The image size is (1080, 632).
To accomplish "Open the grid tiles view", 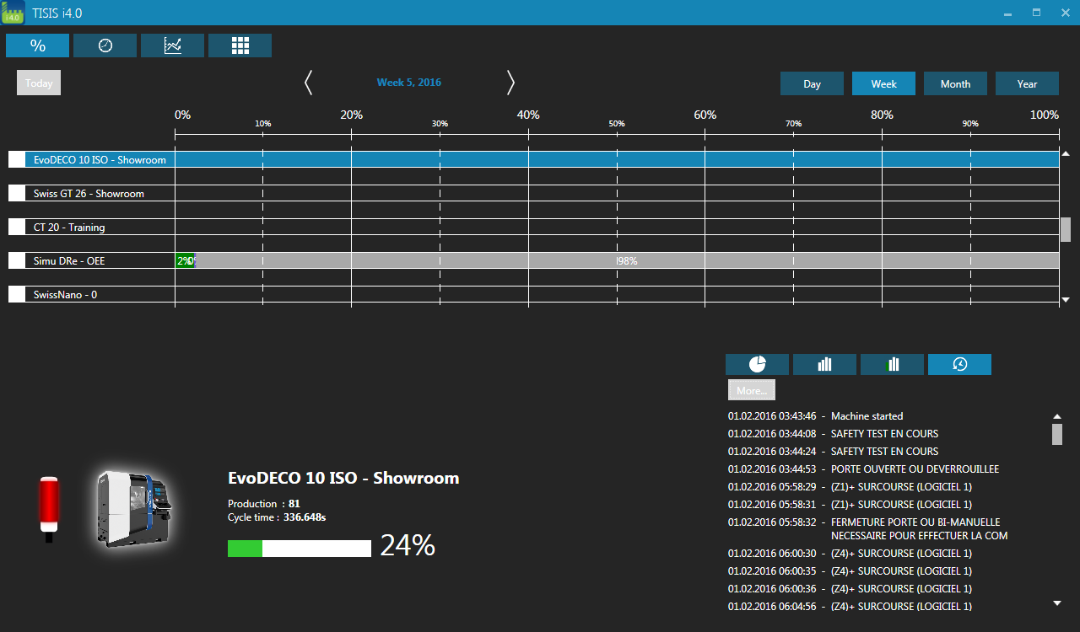I will tap(240, 46).
